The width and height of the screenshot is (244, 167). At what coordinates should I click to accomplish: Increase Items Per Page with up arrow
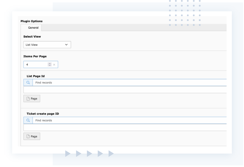tap(49, 64)
